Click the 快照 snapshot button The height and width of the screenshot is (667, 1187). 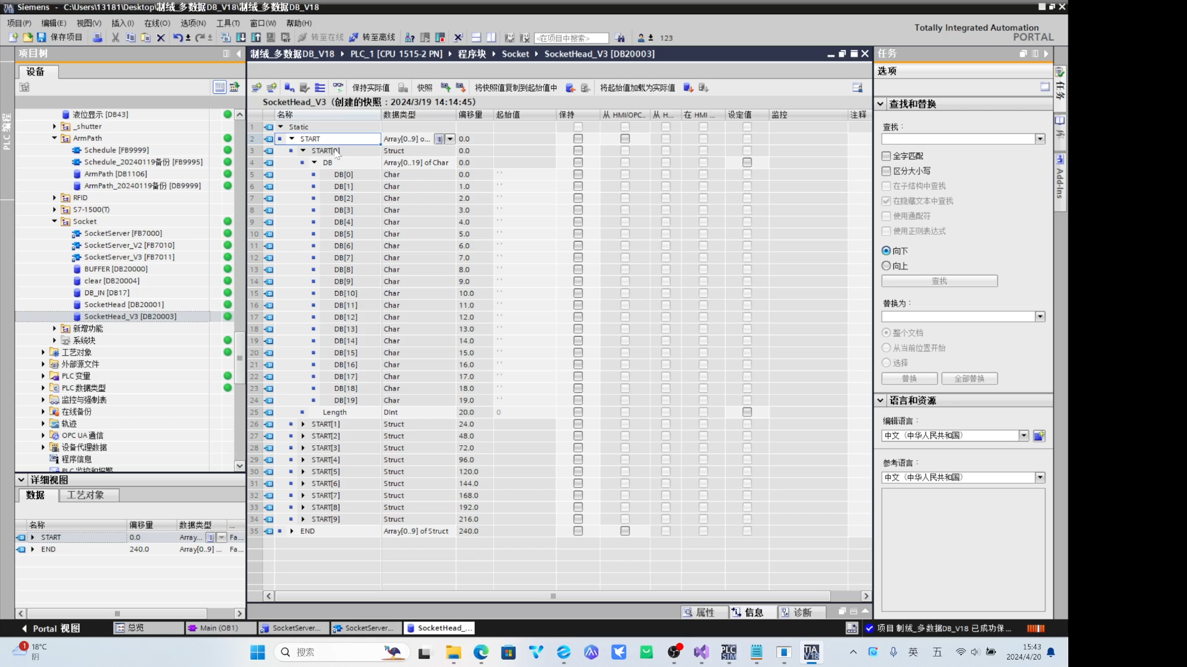click(425, 88)
